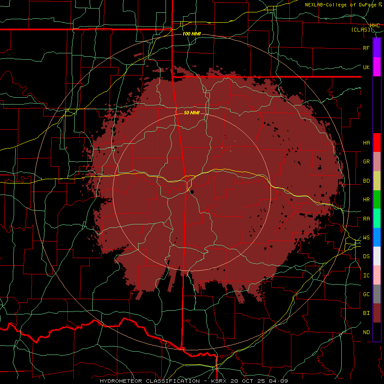Click the 04:09 timestamp text
This screenshot has width=384, height=384.
(x=278, y=381)
